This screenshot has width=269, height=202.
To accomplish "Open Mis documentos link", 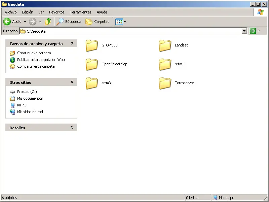I will (30, 98).
